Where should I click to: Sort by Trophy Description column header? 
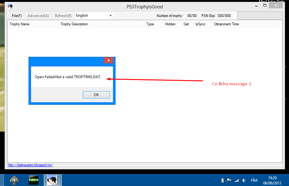(102, 24)
